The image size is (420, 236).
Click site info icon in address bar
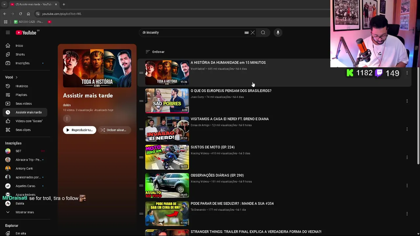point(38,14)
